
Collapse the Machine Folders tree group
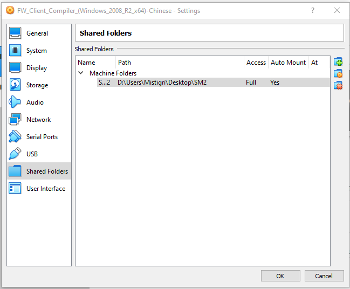[81, 73]
